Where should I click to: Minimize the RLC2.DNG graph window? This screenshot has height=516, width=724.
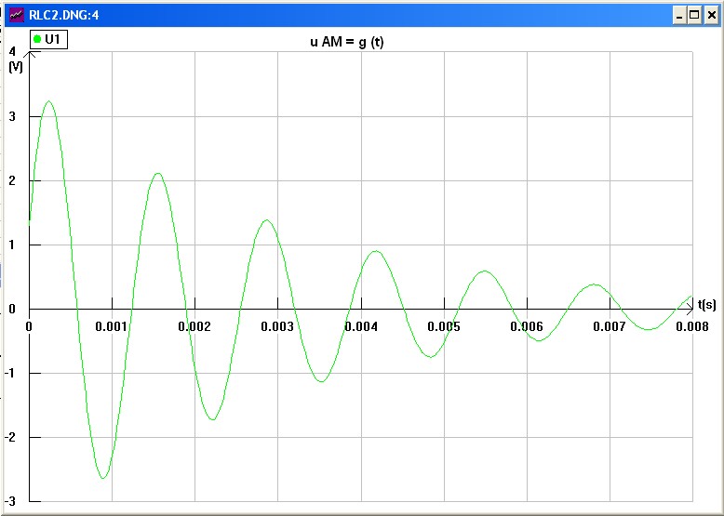point(678,15)
